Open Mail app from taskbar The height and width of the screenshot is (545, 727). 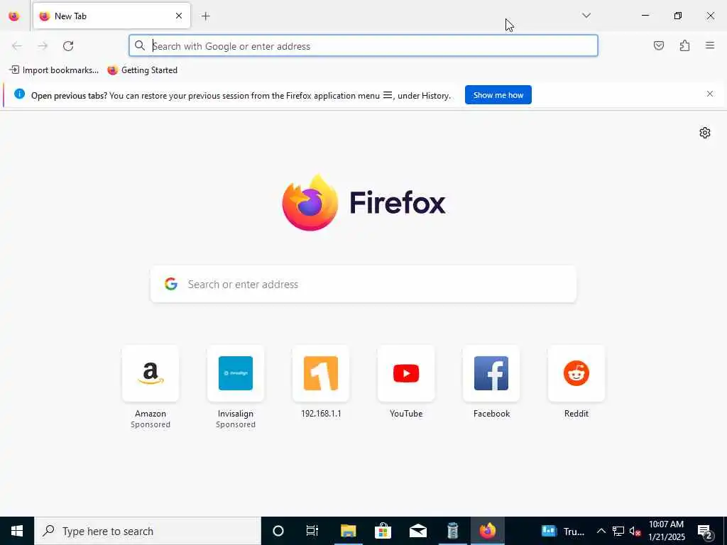coord(417,531)
